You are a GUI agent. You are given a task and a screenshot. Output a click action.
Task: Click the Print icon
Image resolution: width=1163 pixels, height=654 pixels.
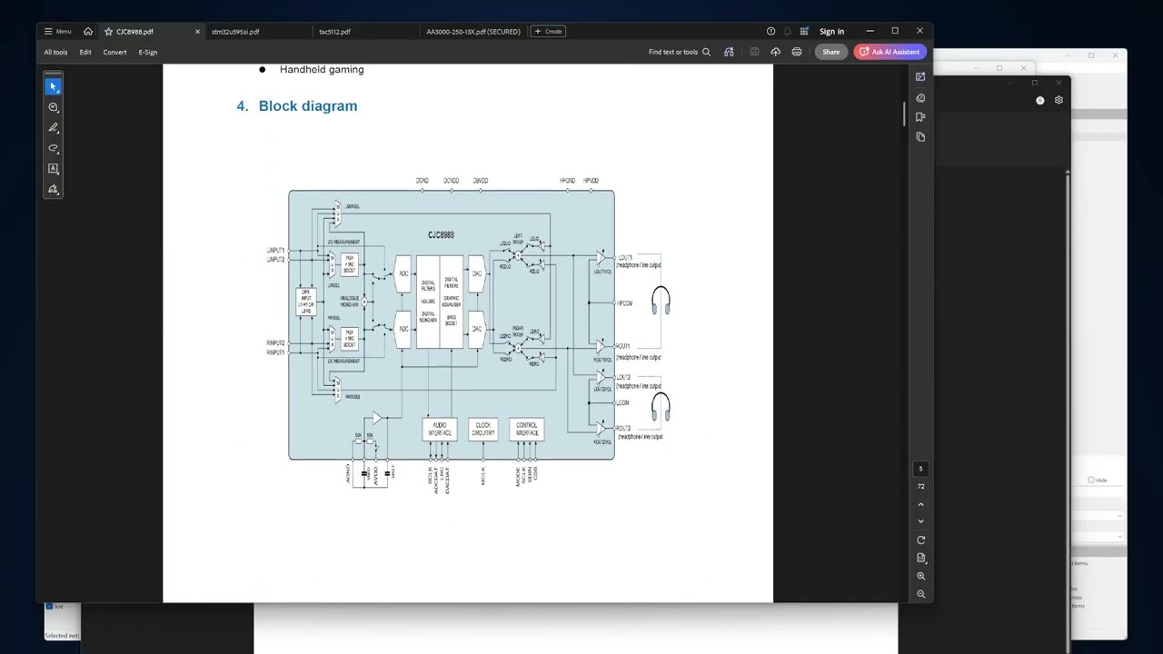point(797,52)
